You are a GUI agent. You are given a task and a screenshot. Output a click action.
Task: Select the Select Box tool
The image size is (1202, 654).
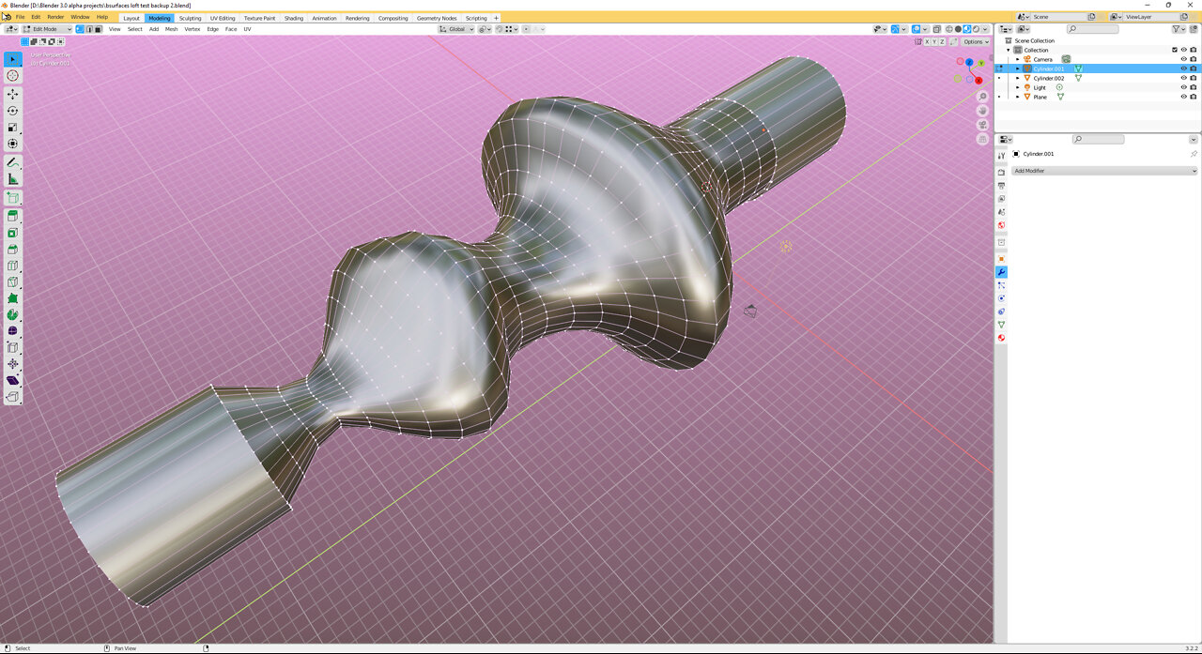click(x=13, y=59)
